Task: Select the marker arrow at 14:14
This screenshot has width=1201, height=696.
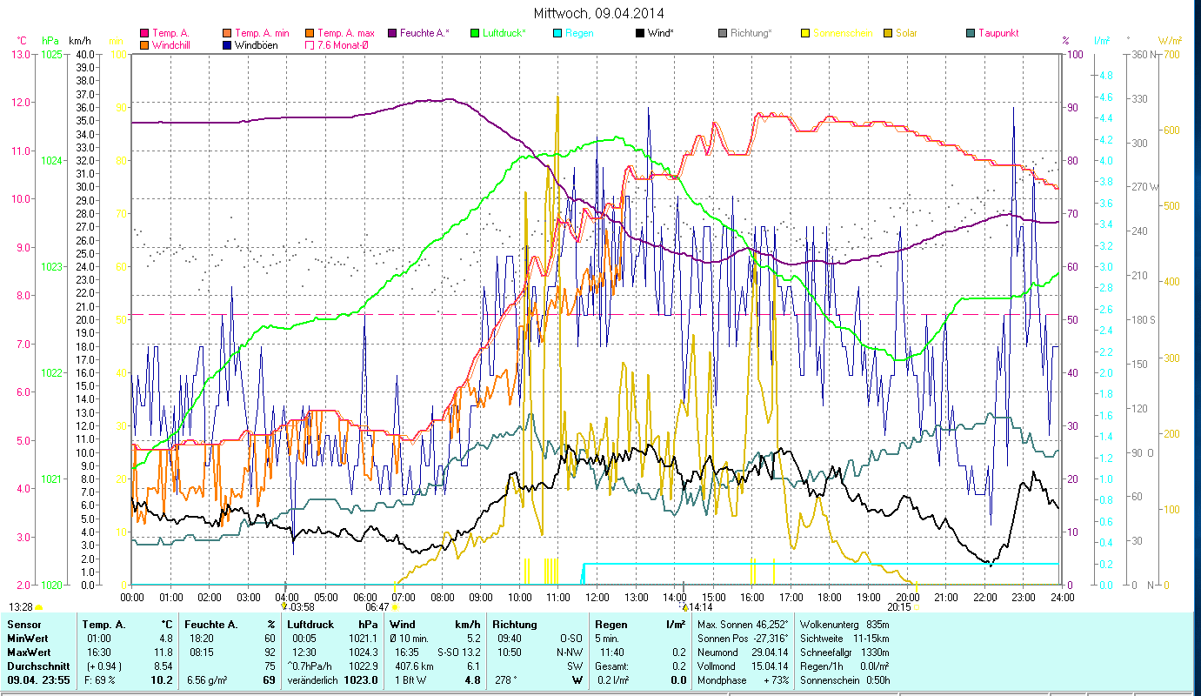Action: 684,606
